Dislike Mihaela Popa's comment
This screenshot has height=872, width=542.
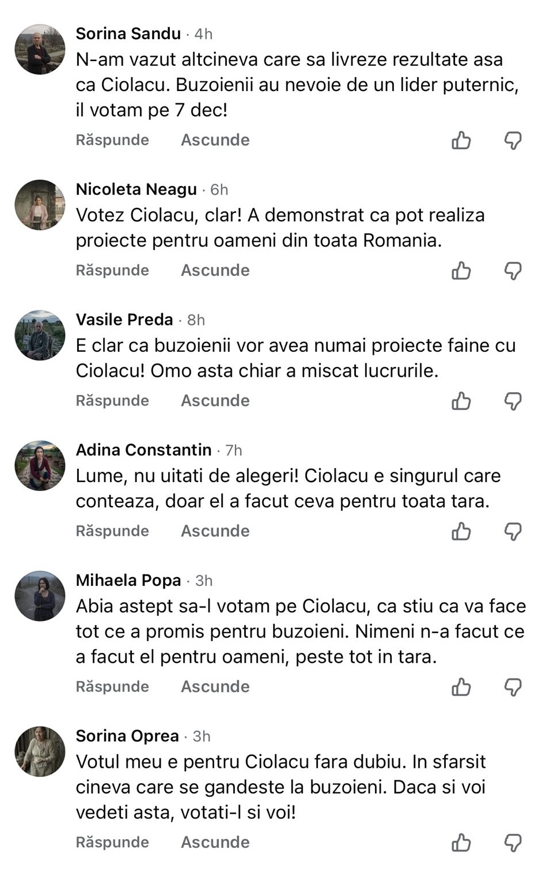click(x=513, y=687)
